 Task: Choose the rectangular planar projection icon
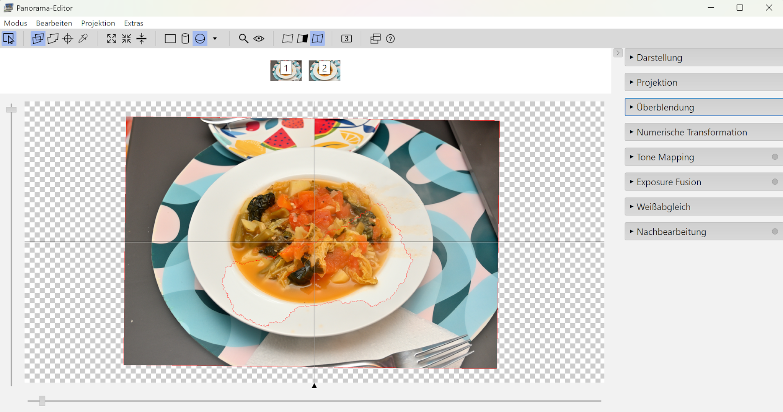pyautogui.click(x=170, y=39)
